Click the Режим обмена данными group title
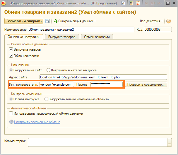The image size is (178, 155). click(x=29, y=44)
